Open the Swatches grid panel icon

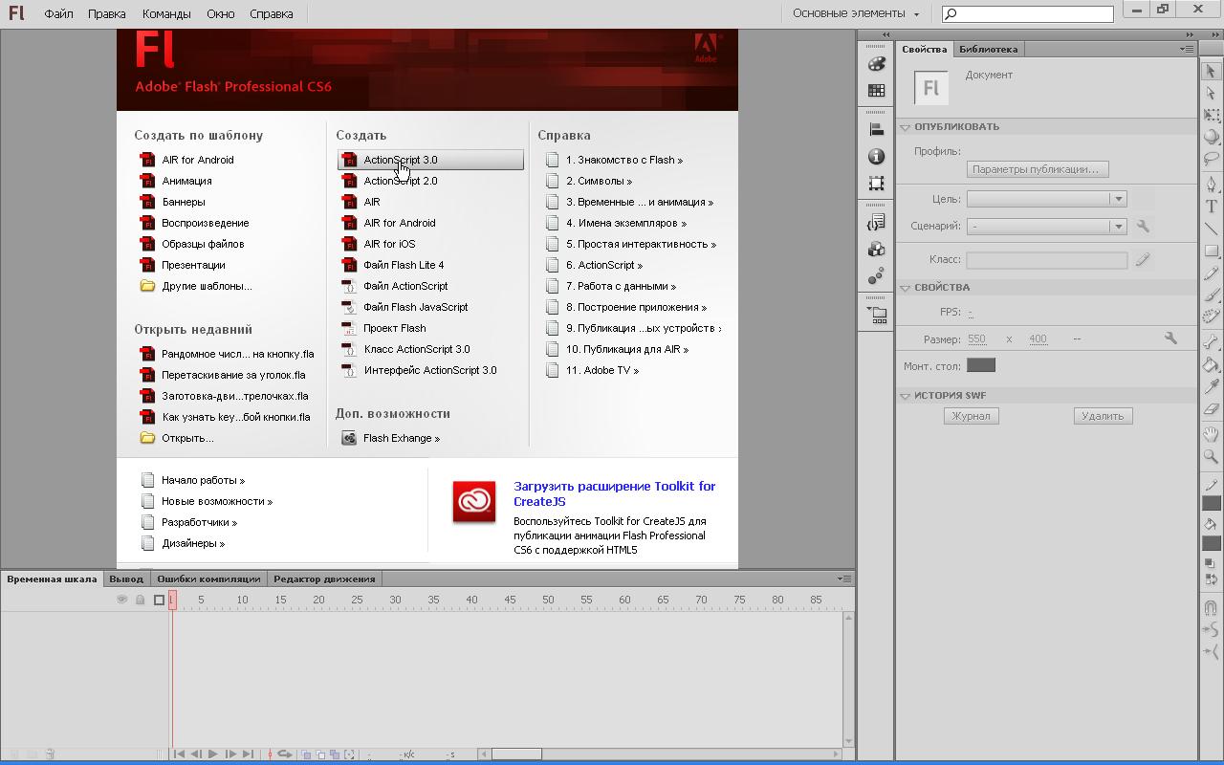tap(876, 91)
